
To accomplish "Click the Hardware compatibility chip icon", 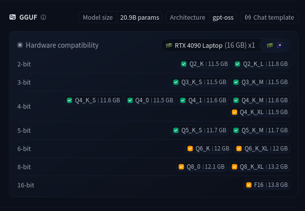I will tap(20, 45).
